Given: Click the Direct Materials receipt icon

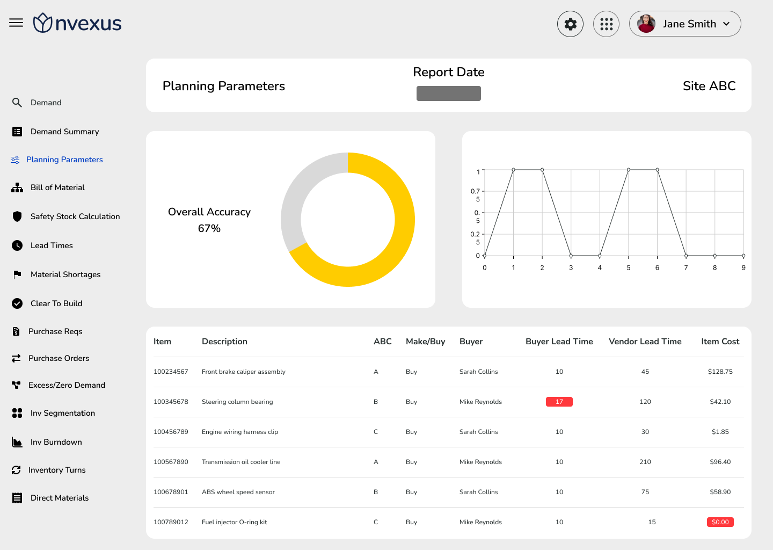Looking at the screenshot, I should [x=17, y=498].
